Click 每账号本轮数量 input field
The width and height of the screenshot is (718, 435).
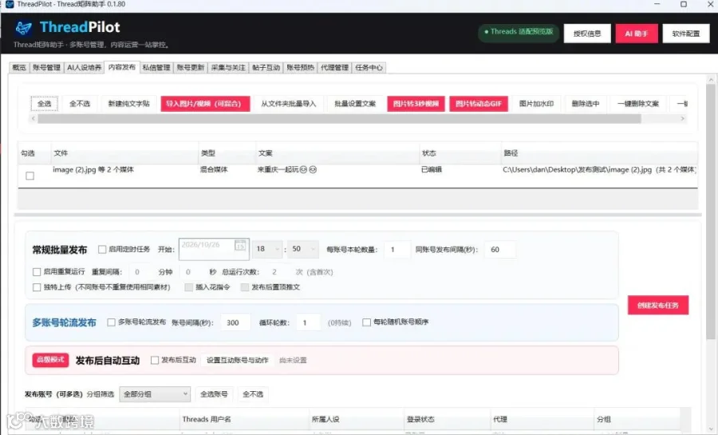(x=396, y=250)
